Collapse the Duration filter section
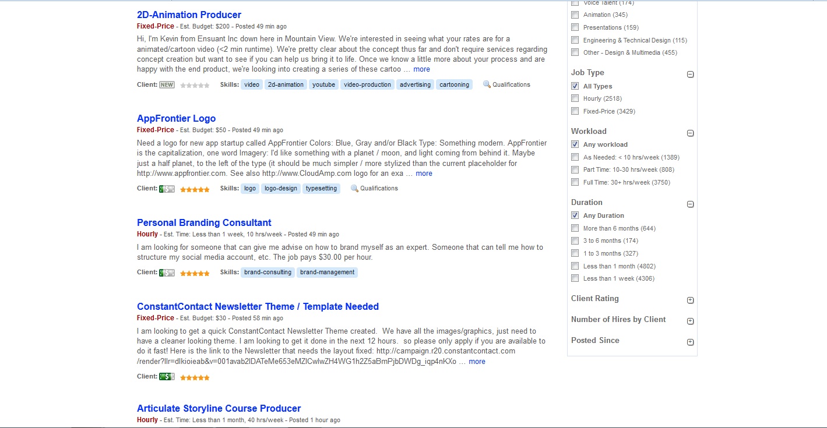 point(691,204)
